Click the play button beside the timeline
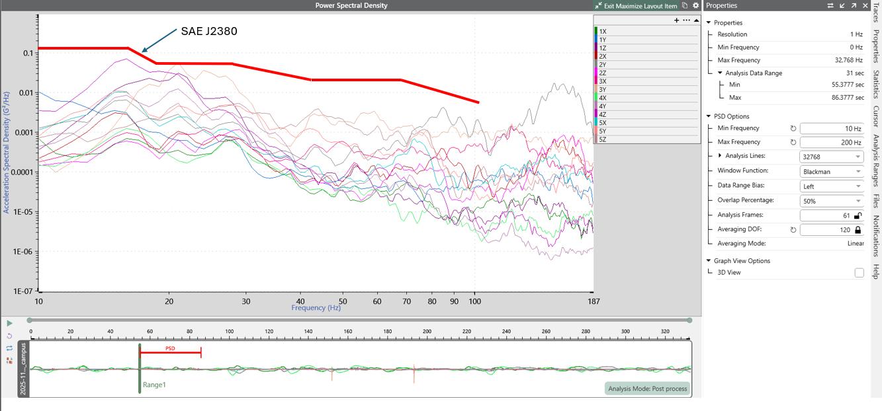Viewport: 882px width, 411px height. point(9,323)
